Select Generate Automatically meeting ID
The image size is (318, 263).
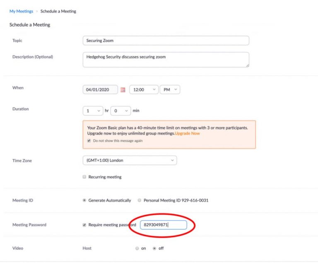(x=84, y=201)
